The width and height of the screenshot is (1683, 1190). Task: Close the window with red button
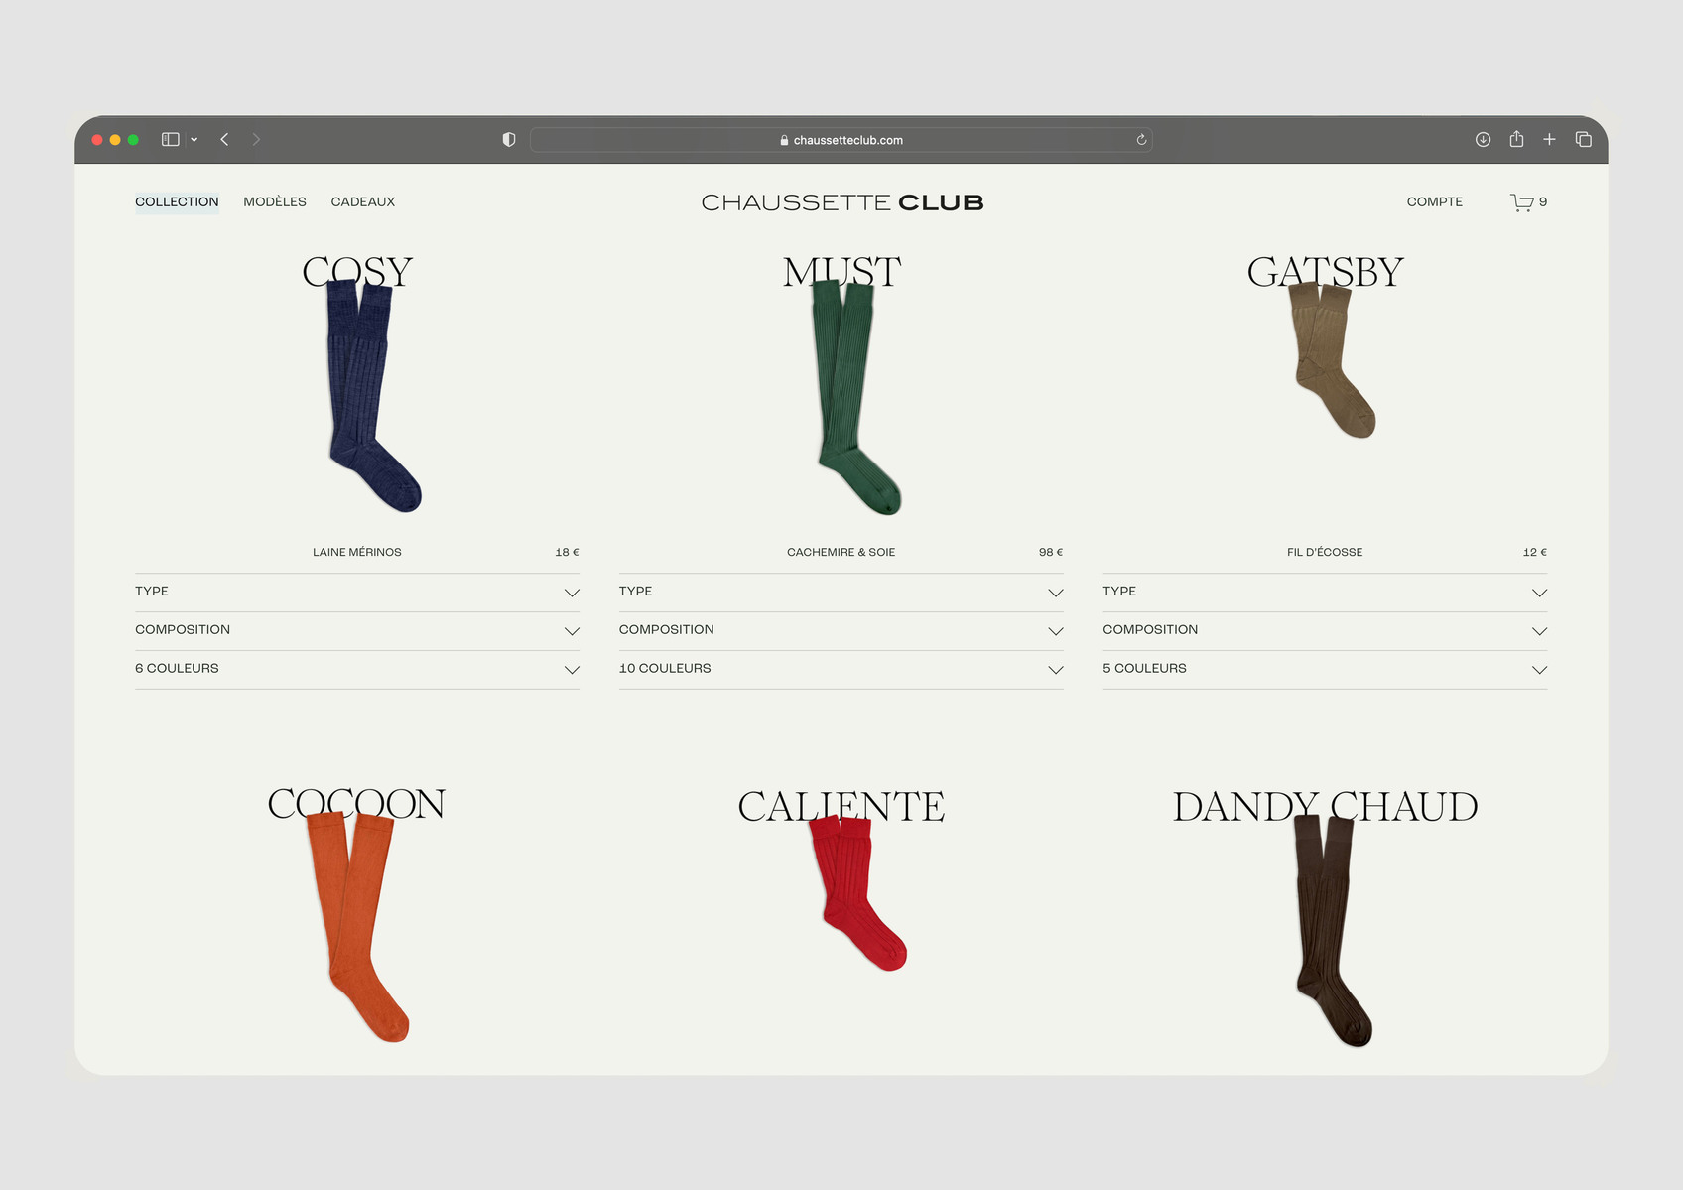97,140
